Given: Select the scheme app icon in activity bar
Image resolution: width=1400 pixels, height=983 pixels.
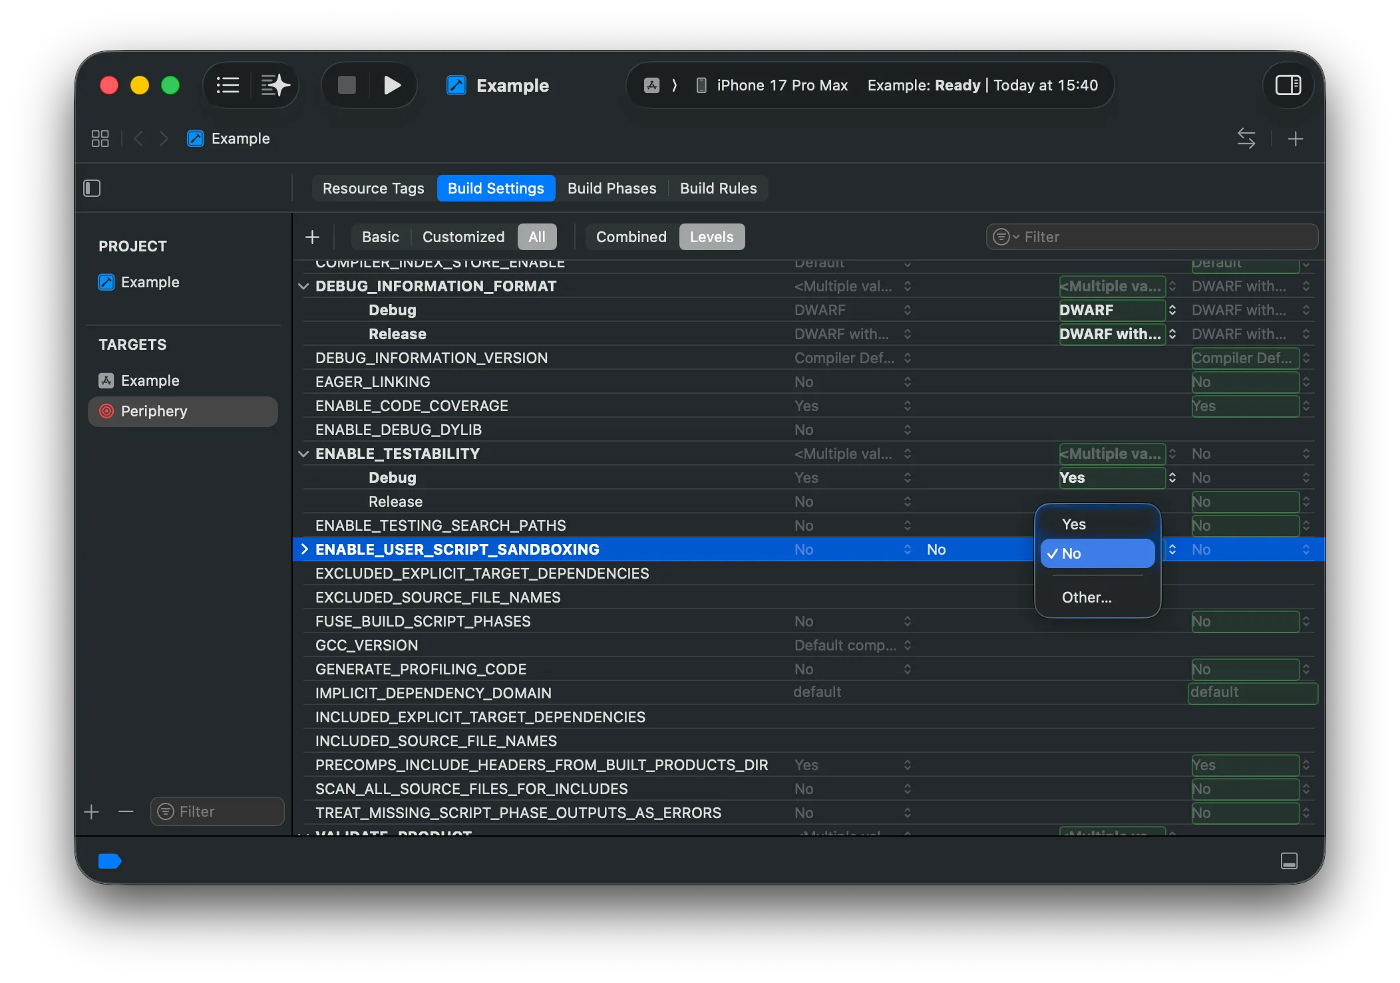Looking at the screenshot, I should [651, 85].
